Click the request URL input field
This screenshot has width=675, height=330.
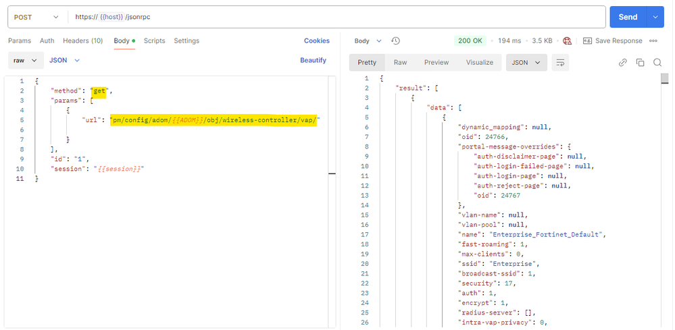click(x=338, y=17)
